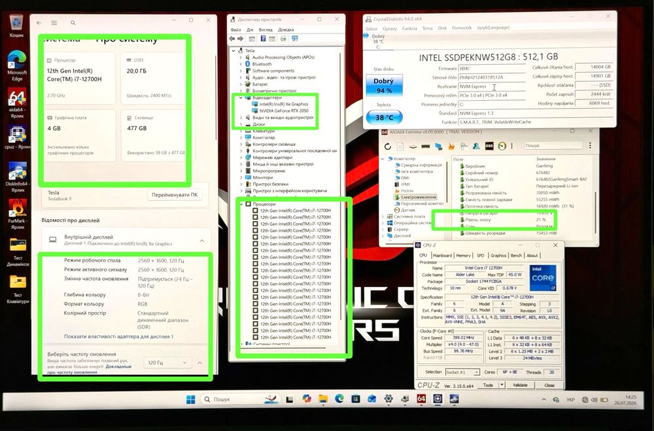Collapse Комп'ютер tree in AIDA64

coord(383,158)
